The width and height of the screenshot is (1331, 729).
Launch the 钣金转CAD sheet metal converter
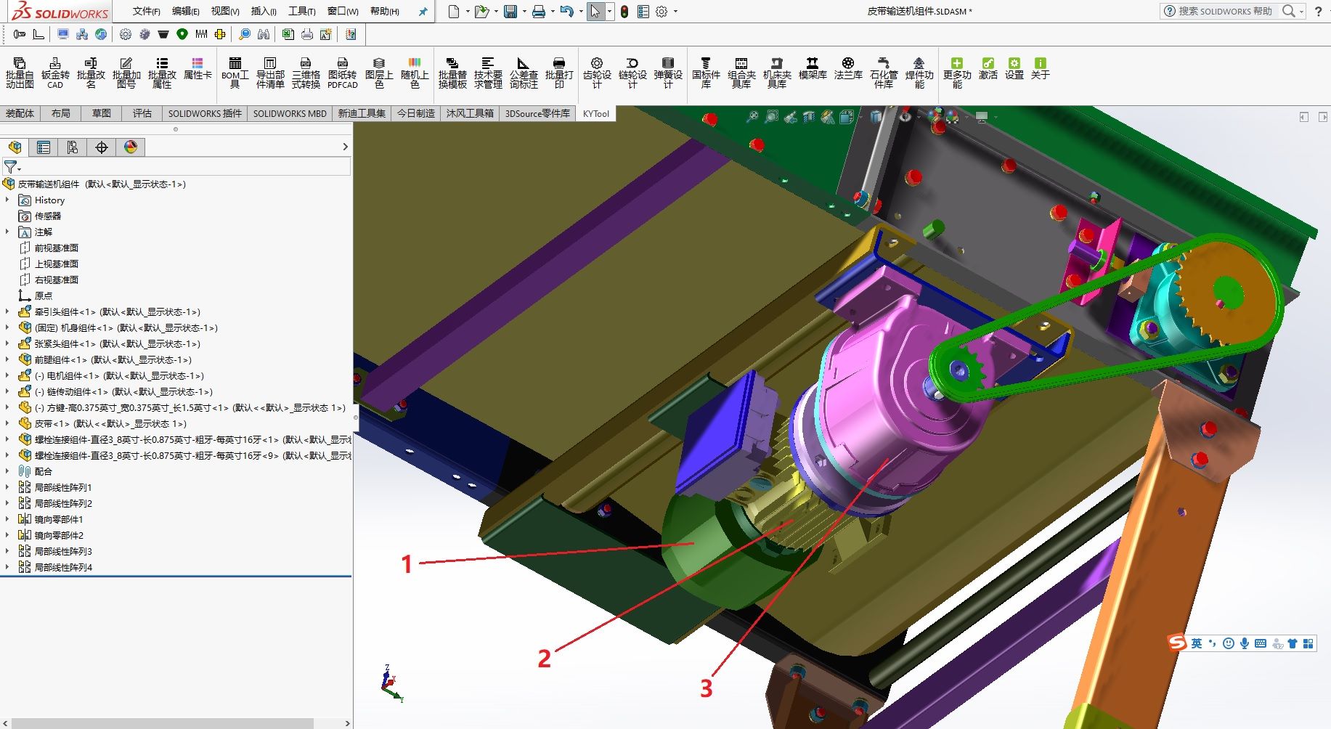pos(55,73)
